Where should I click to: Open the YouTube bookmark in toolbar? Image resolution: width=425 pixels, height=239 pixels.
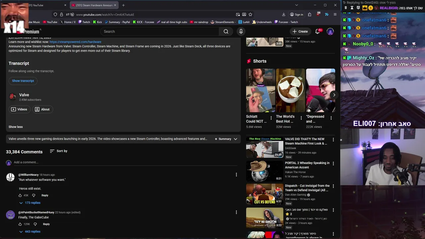(50, 22)
